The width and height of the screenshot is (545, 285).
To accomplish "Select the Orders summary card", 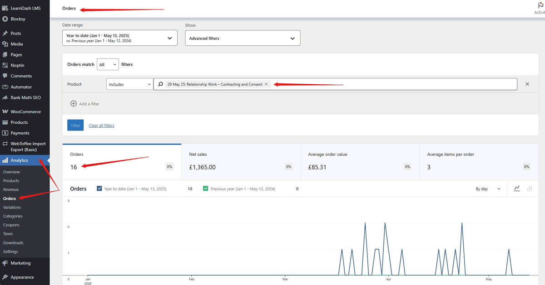I will [122, 162].
